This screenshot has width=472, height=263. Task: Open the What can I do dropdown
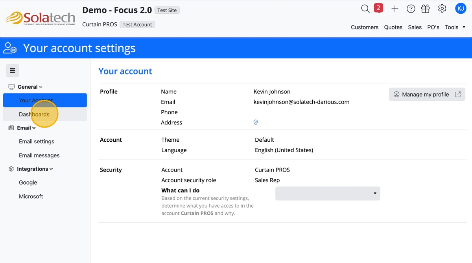pos(328,194)
